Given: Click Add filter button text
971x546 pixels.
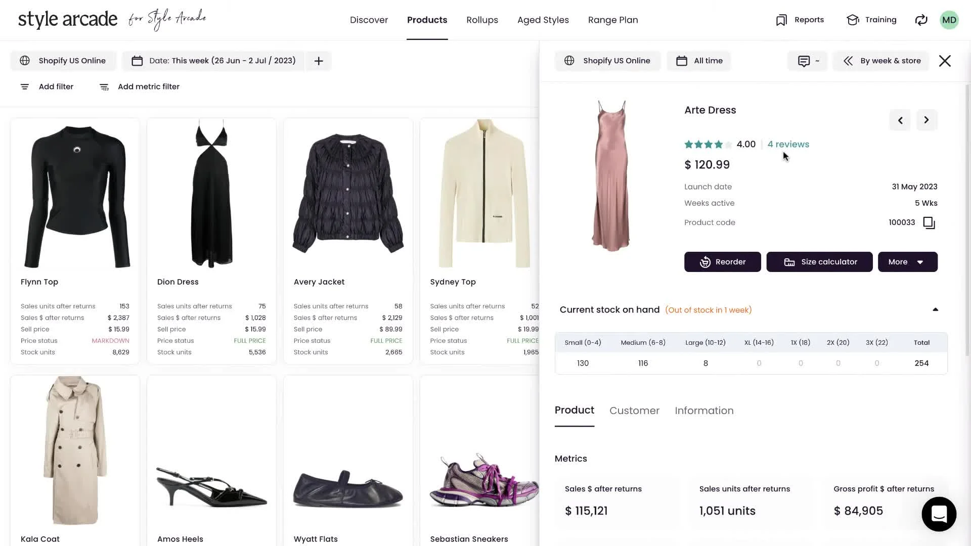Looking at the screenshot, I should click(x=56, y=87).
